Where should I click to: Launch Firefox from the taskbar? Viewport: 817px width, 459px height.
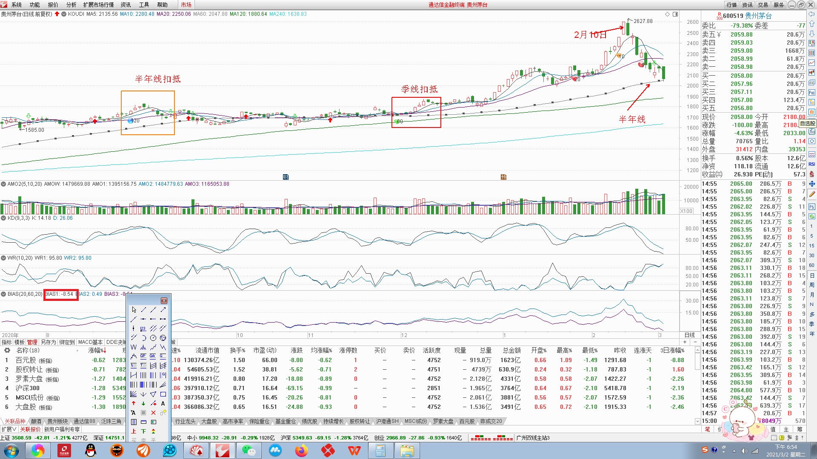[302, 450]
